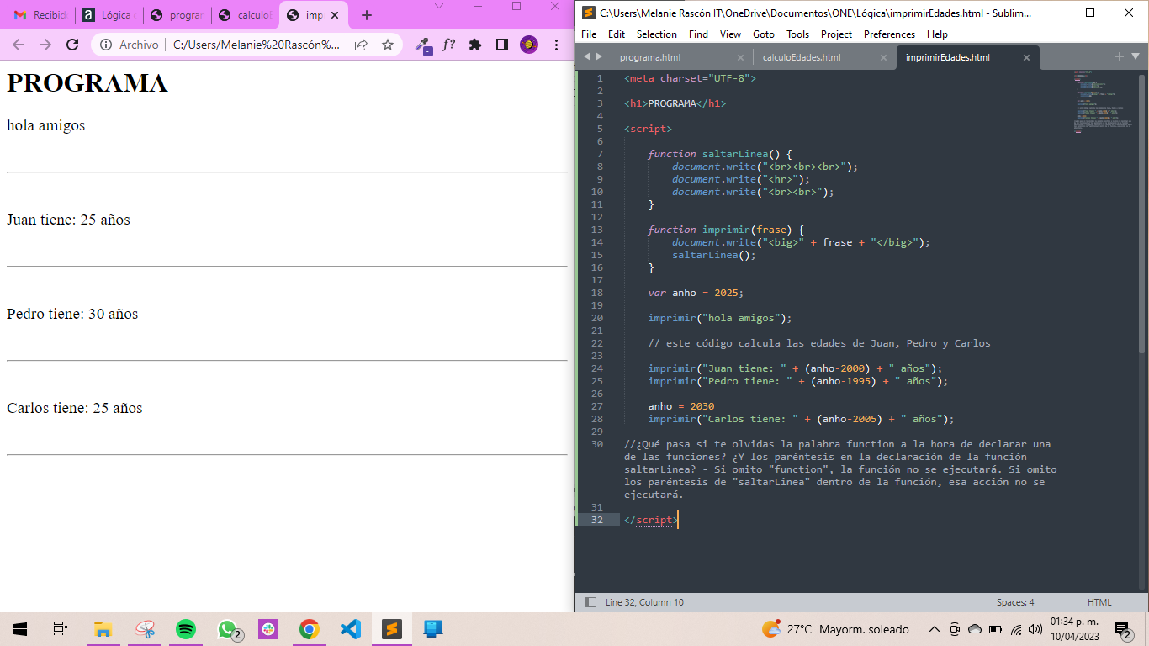Open Visual Studio Code from the taskbar
Image resolution: width=1149 pixels, height=646 pixels.
pos(351,629)
